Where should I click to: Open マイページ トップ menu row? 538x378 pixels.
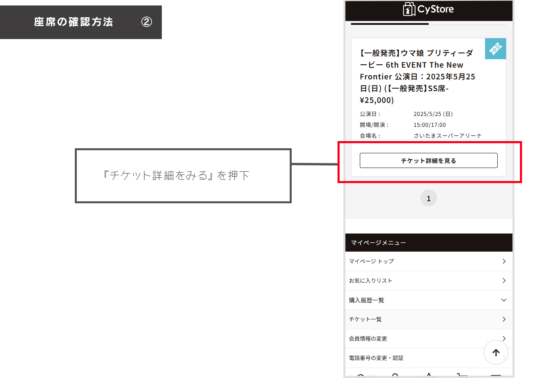pos(429,261)
